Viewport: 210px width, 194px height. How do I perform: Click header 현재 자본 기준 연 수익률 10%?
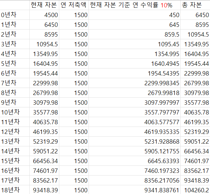pyautogui.click(x=135, y=5)
